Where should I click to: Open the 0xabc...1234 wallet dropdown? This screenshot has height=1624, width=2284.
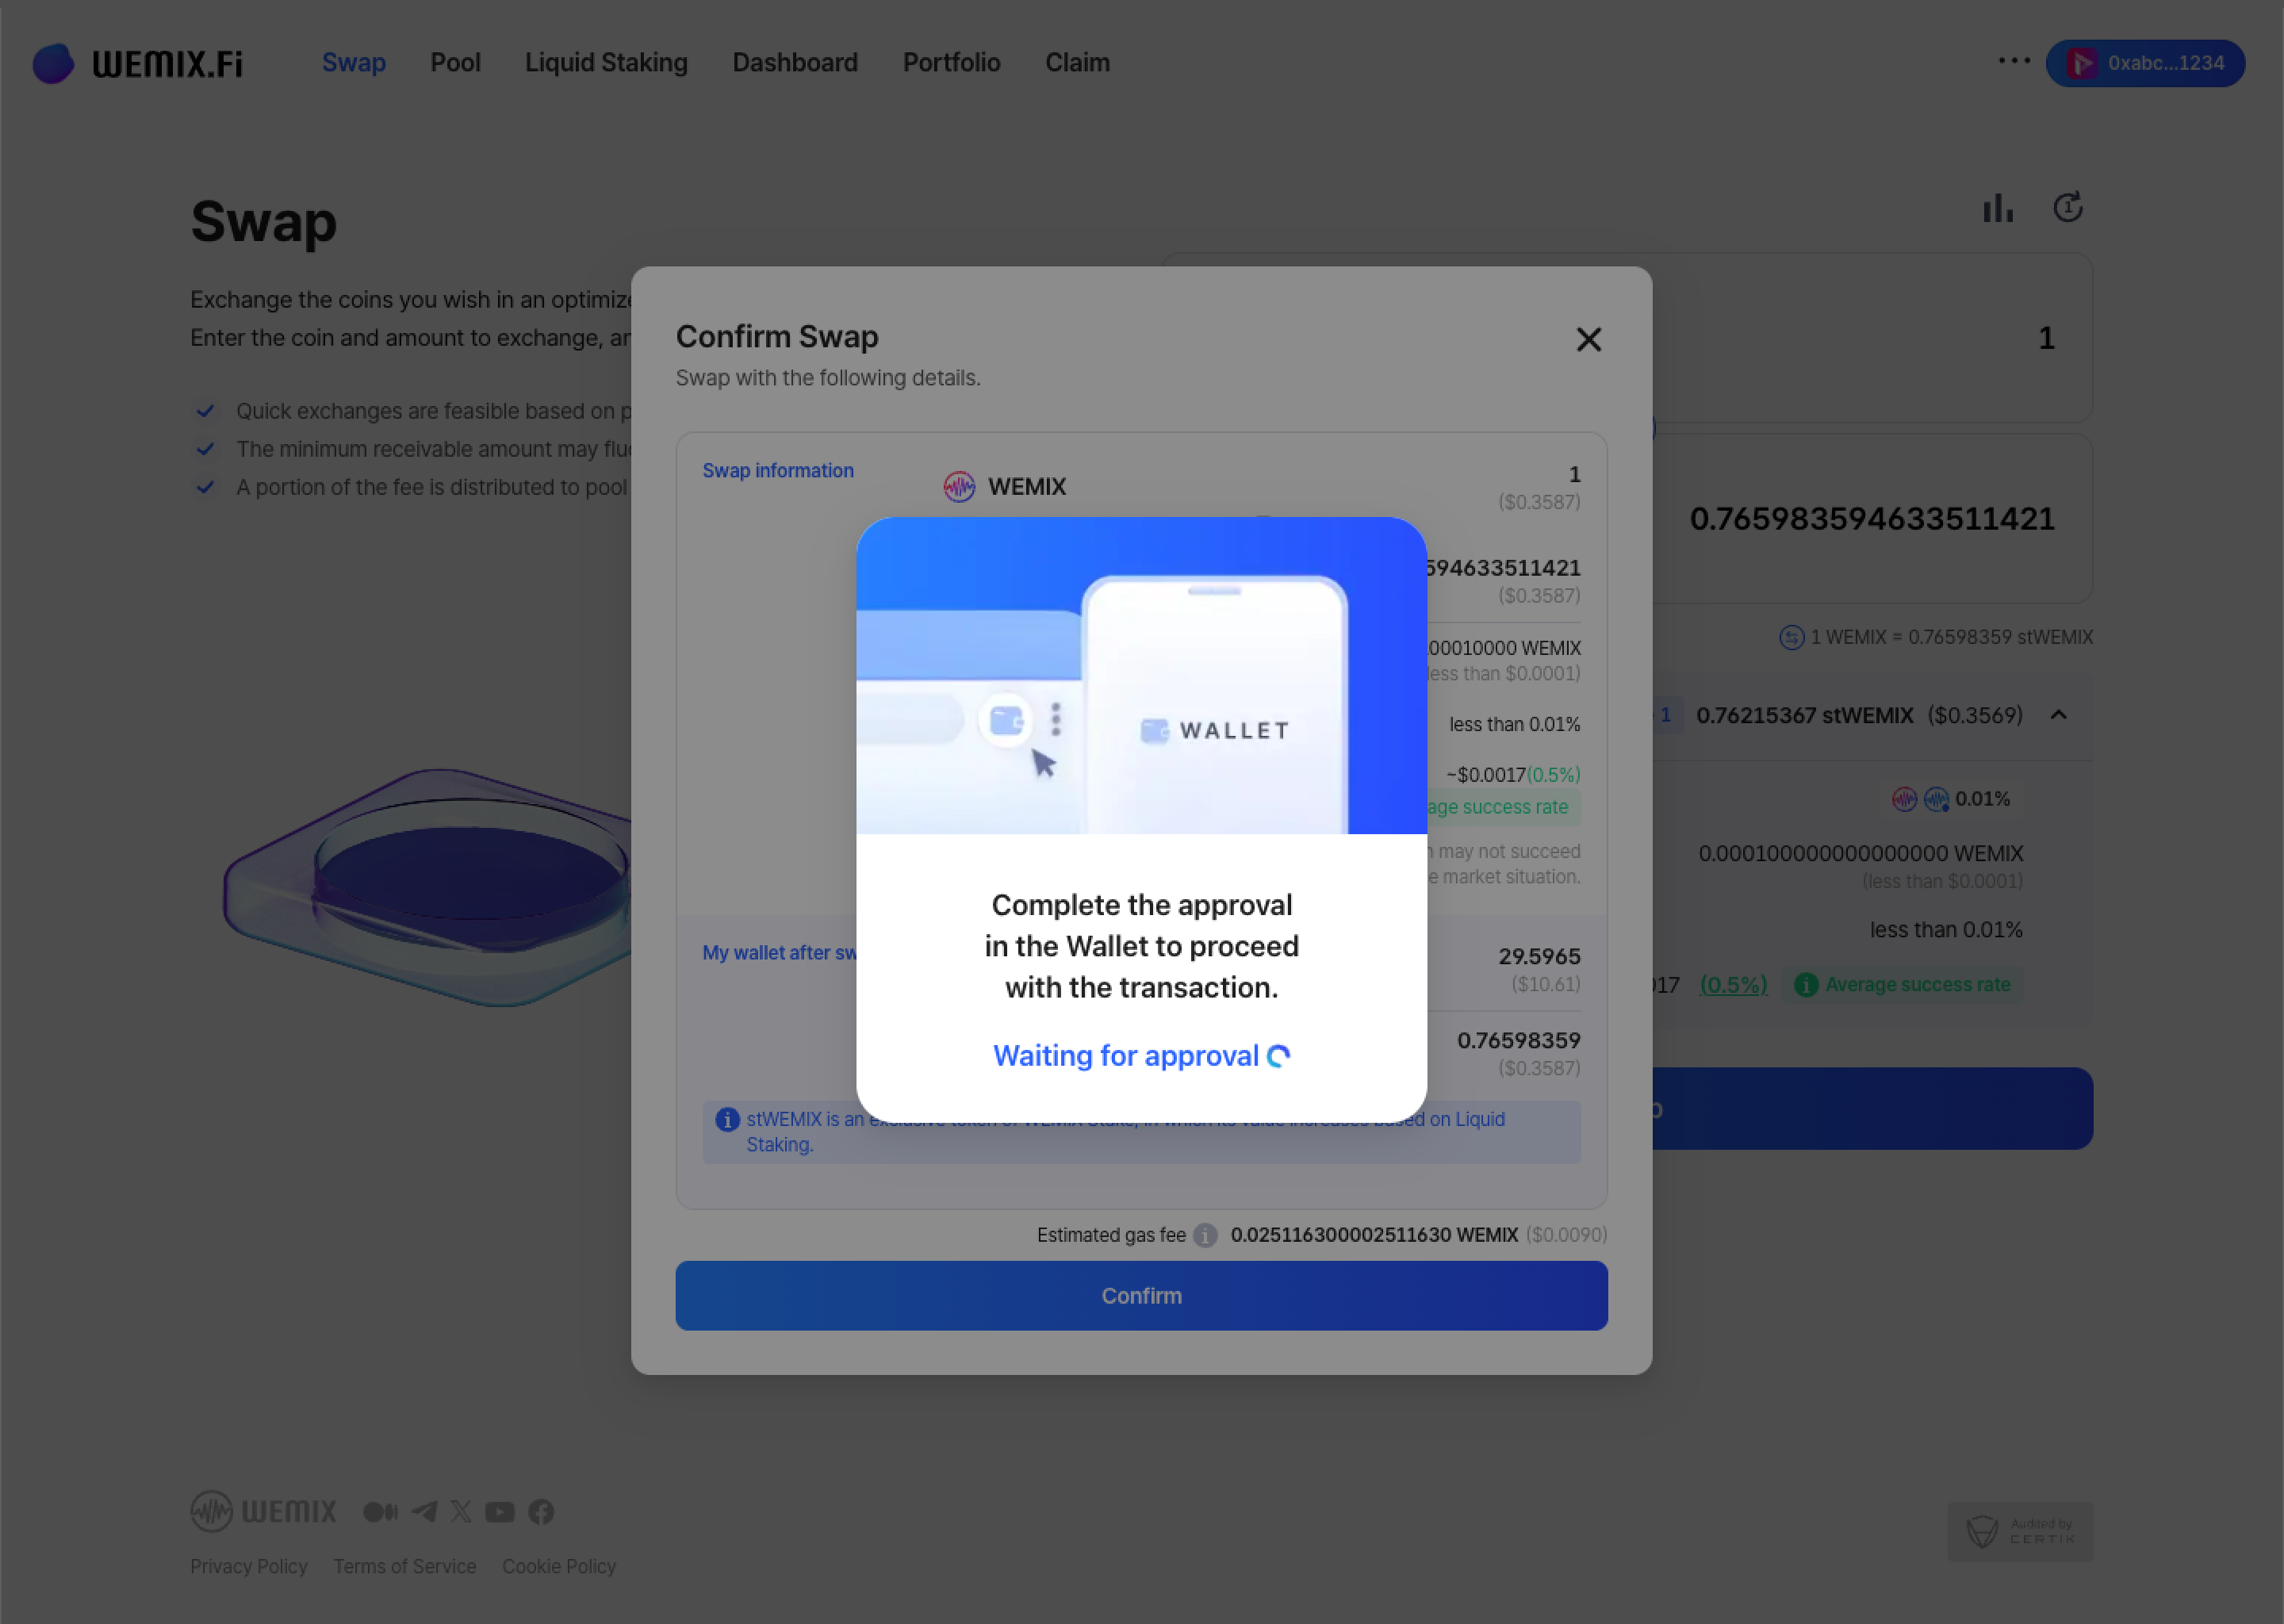tap(2145, 63)
